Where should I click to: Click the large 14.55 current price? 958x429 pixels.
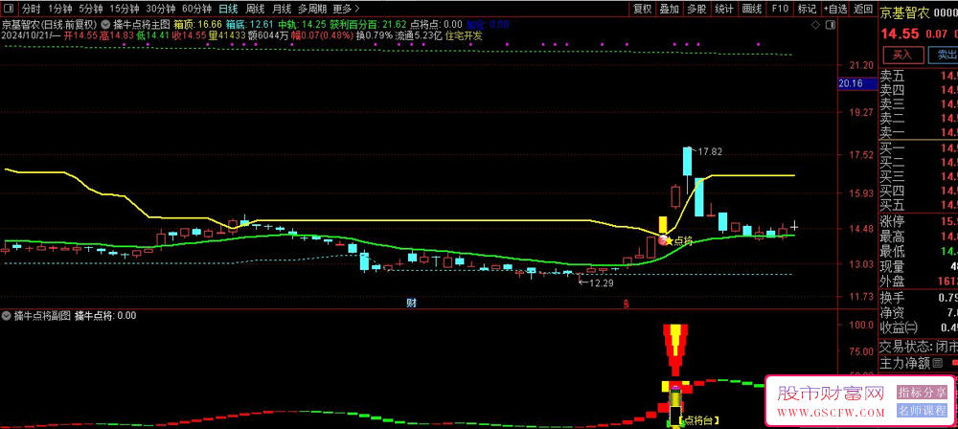coord(900,34)
